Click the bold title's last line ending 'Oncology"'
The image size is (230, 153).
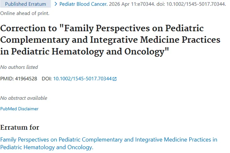pyautogui.click(x=85, y=51)
